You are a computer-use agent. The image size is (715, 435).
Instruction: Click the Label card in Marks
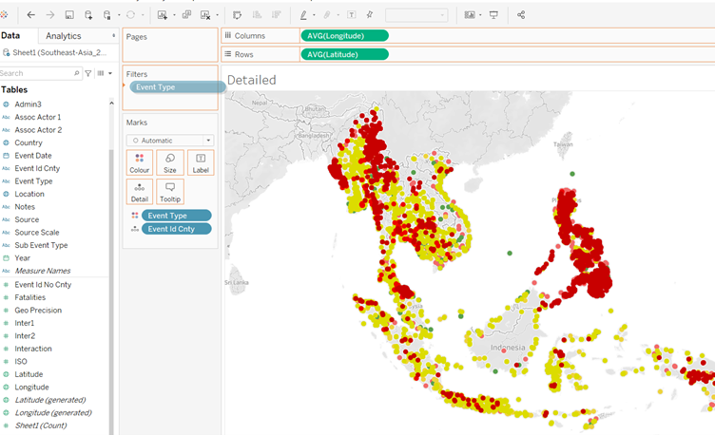click(201, 162)
